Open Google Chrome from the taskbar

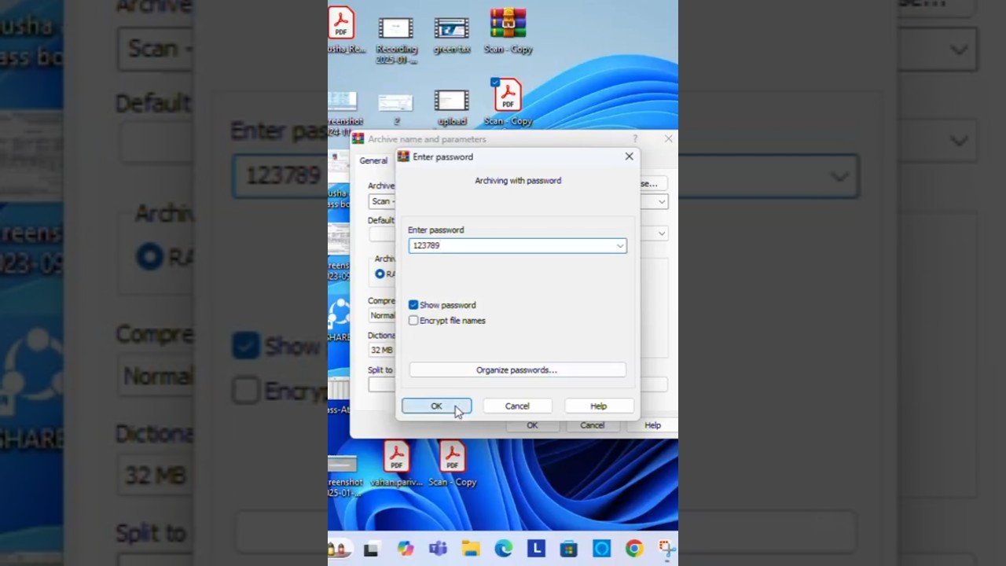pyautogui.click(x=633, y=549)
